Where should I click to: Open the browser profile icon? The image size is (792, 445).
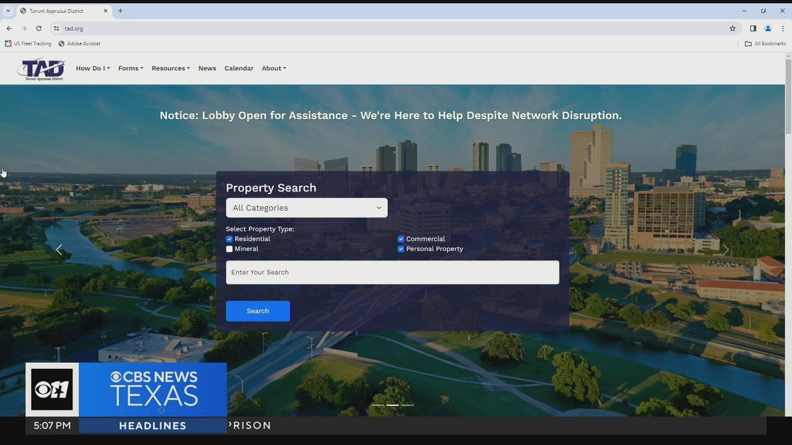[768, 28]
